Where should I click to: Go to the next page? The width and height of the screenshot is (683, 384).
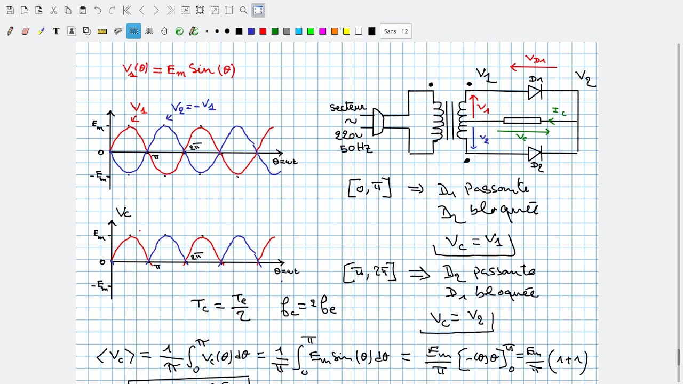[x=156, y=10]
